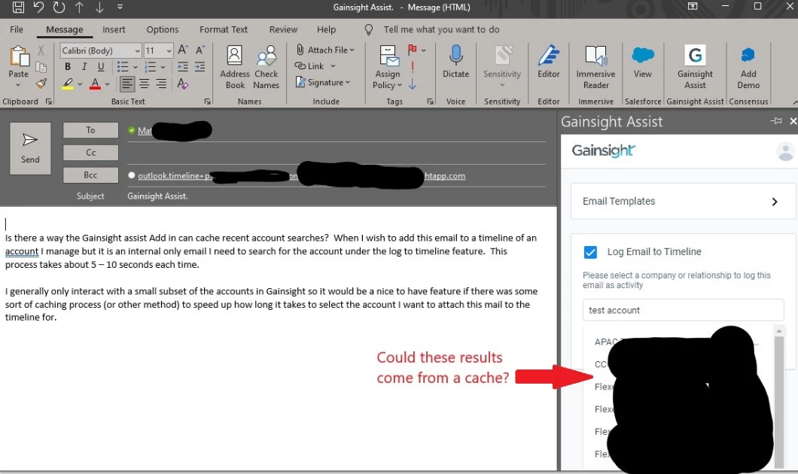Apply the yellow text highlight color
This screenshot has width=798, height=474.
(67, 84)
